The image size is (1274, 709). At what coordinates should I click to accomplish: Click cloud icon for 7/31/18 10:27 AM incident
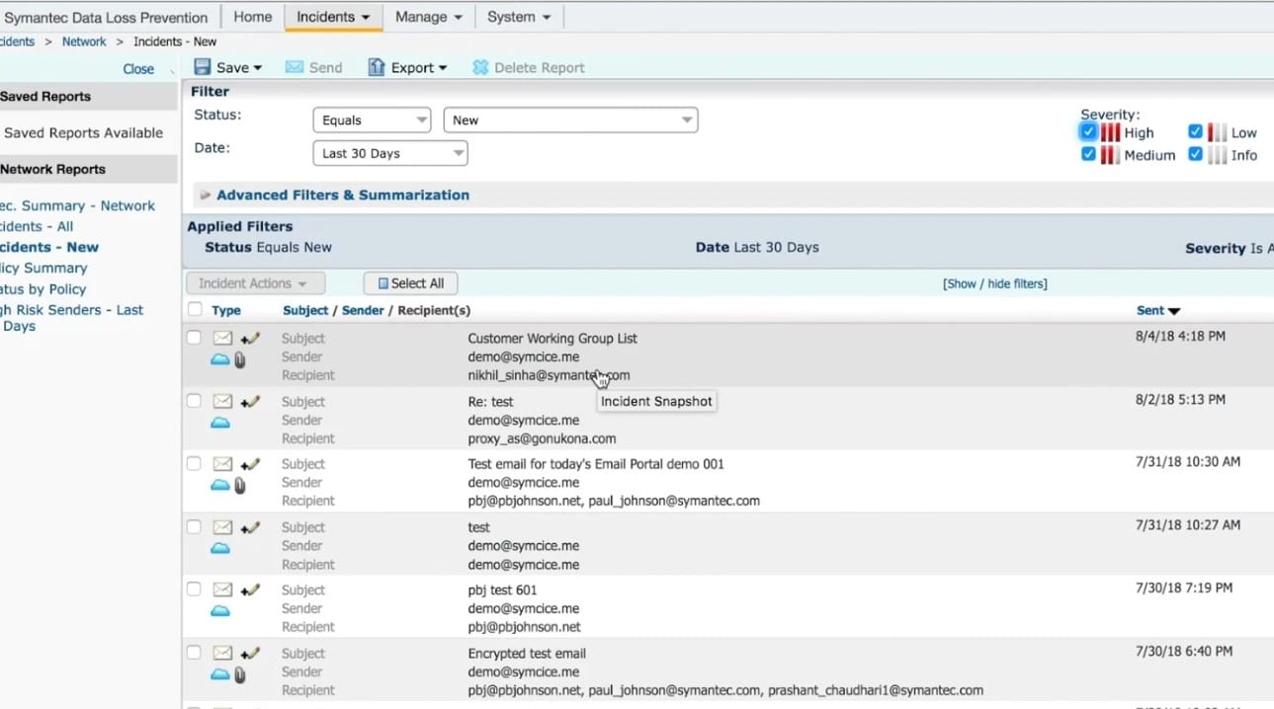[220, 548]
